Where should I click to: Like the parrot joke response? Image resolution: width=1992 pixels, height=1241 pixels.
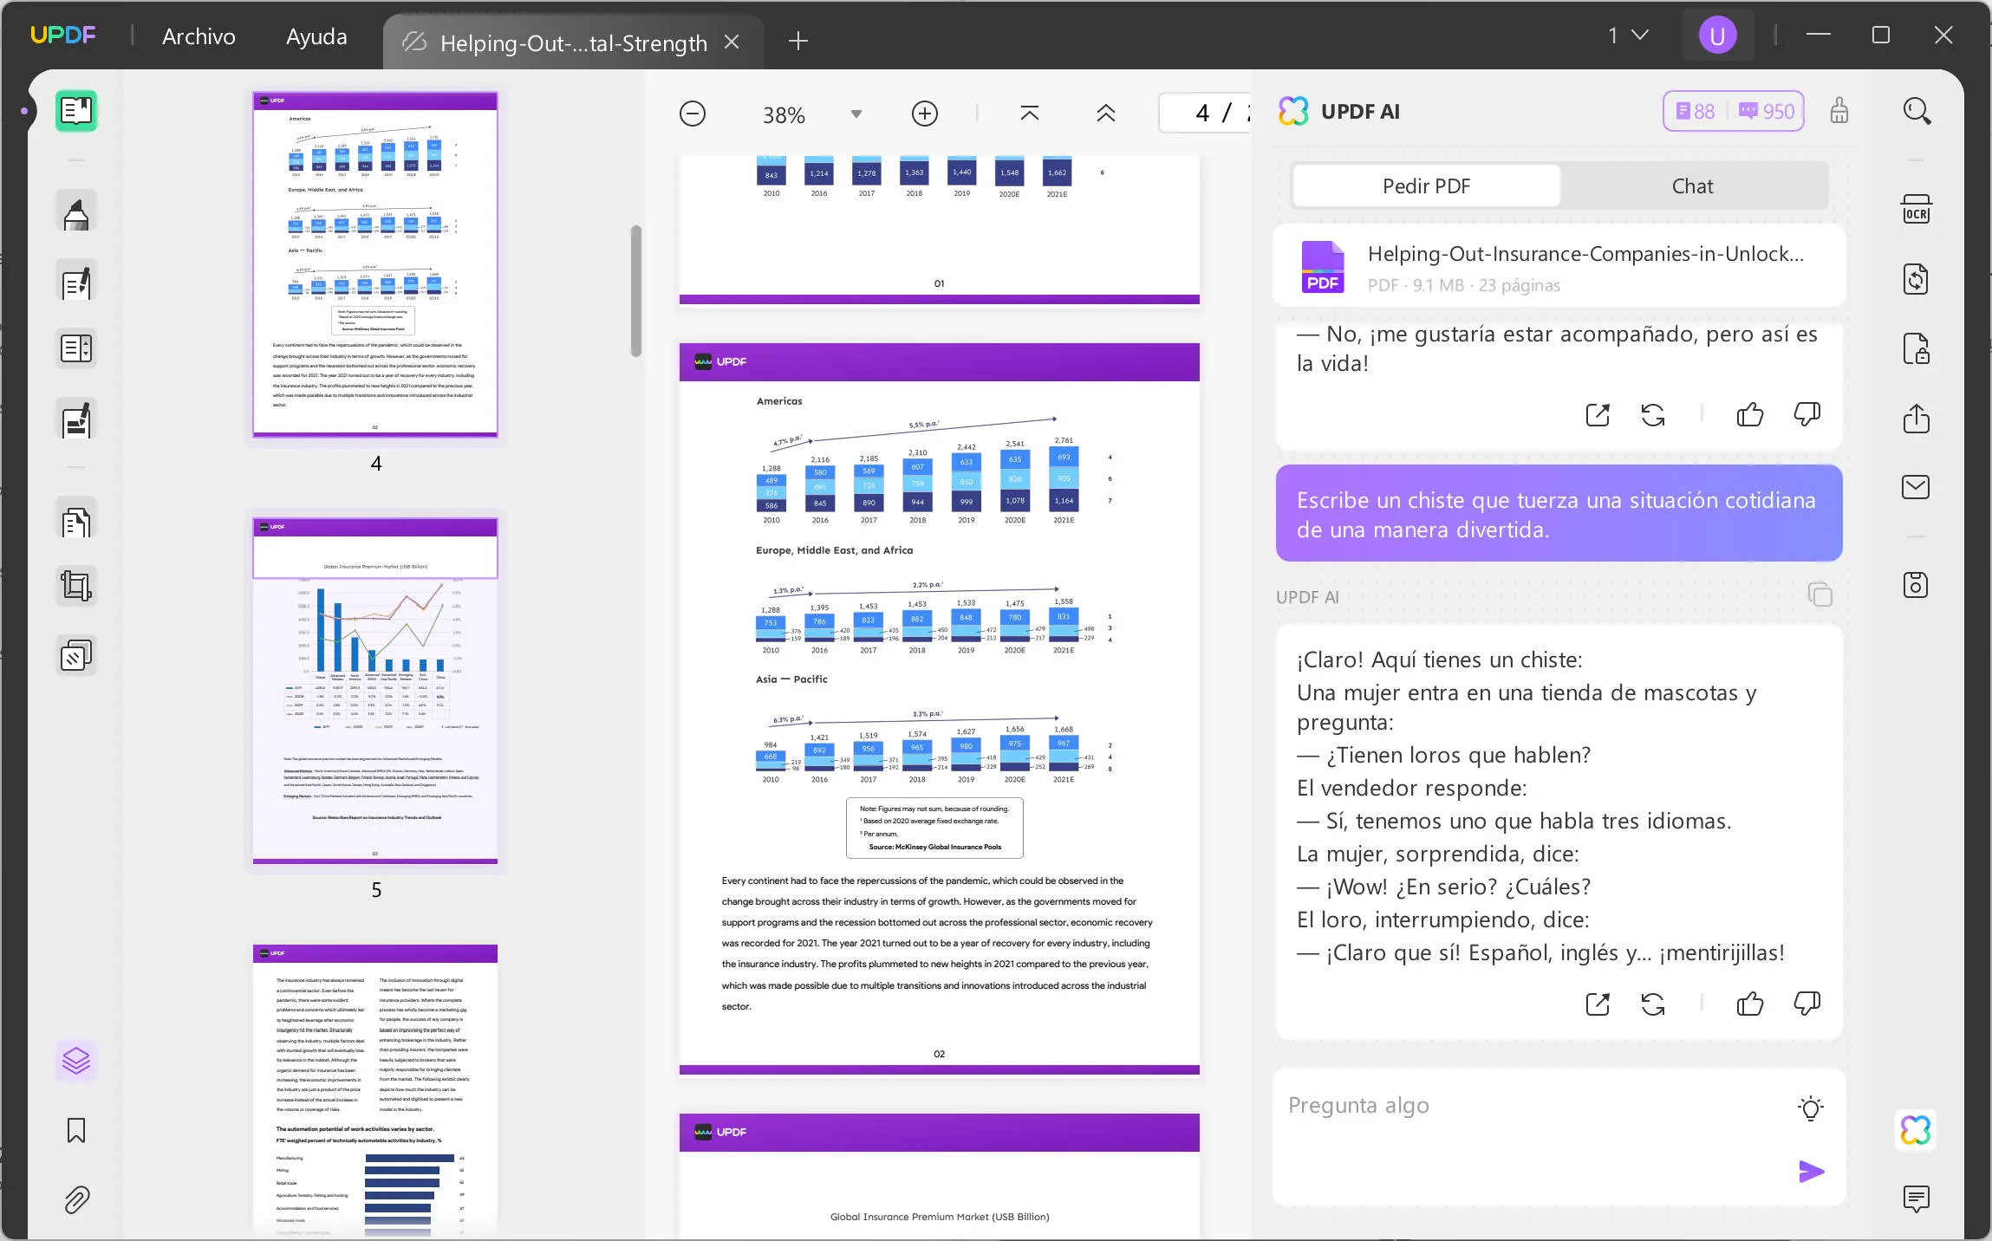click(1750, 1004)
